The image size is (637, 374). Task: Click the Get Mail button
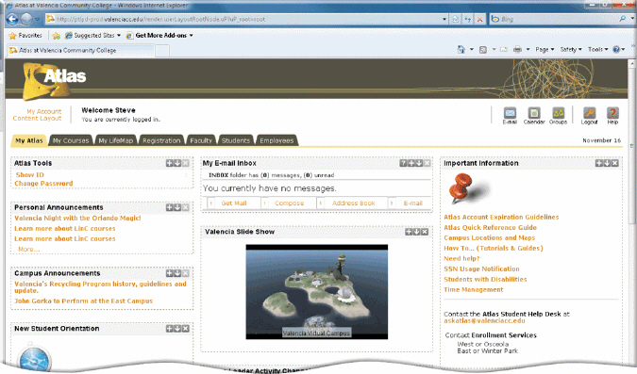click(x=234, y=203)
